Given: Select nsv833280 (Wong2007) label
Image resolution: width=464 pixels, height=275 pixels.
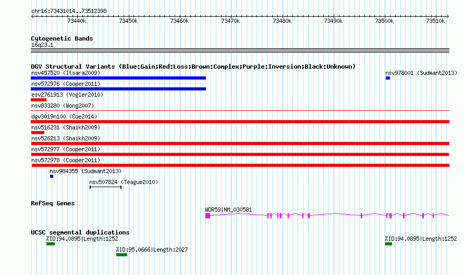Looking at the screenshot, I should click(x=63, y=106).
